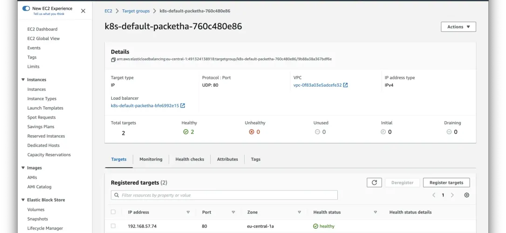Viewport: 506px width, 233px height.
Task: Open the Health checks tab
Action: (190, 159)
